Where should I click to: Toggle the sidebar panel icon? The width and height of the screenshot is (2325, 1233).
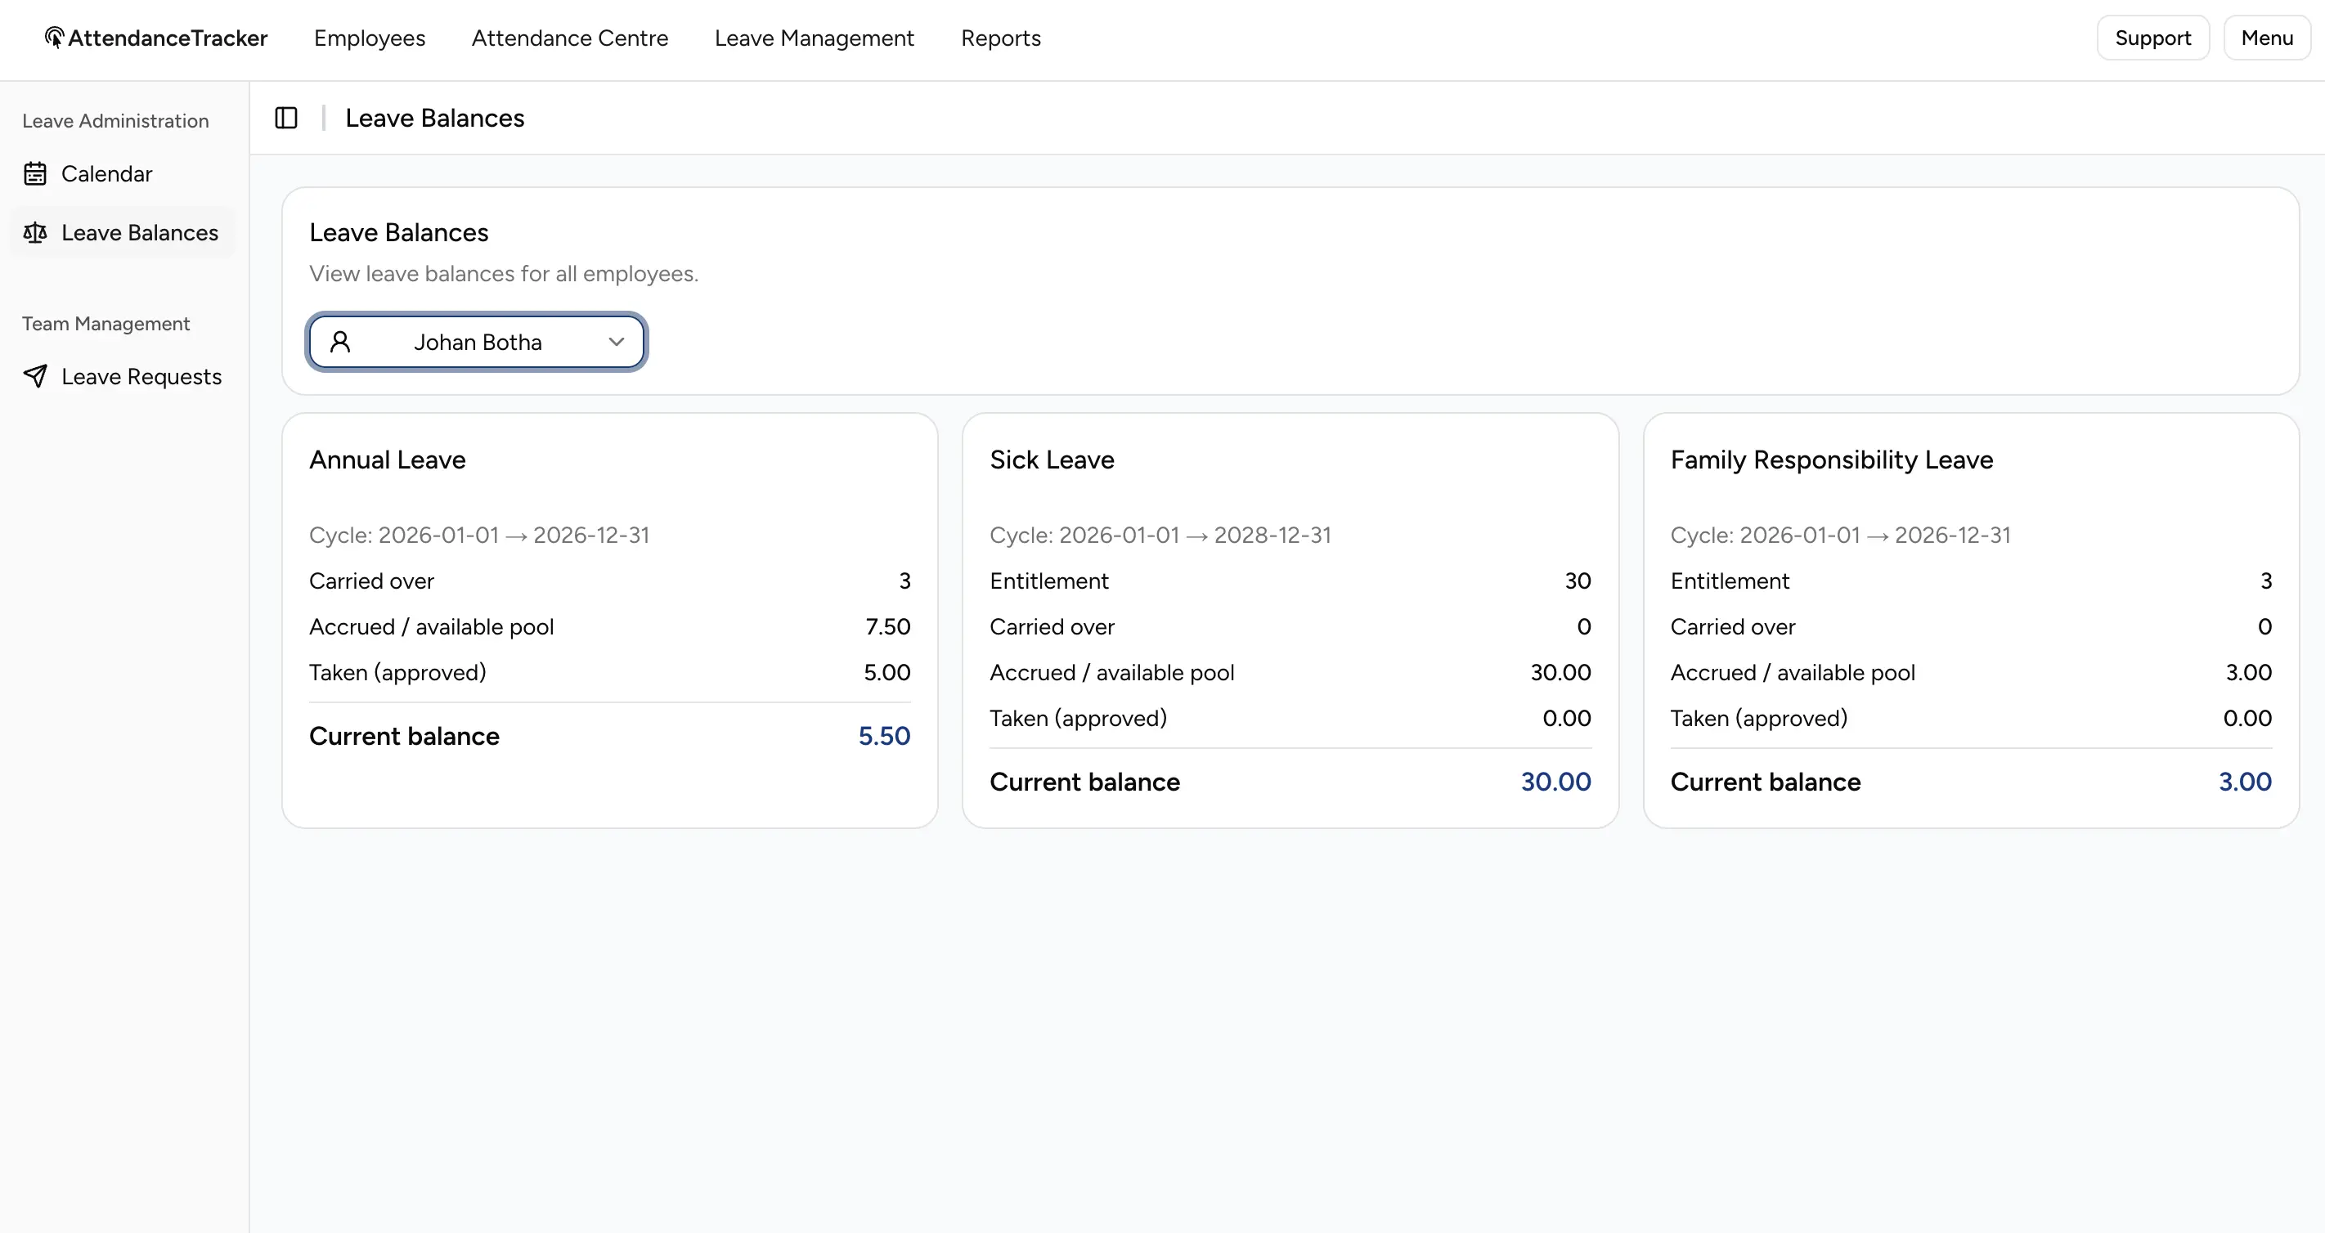tap(286, 119)
